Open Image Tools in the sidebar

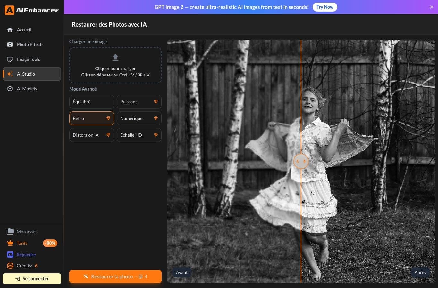click(32, 59)
